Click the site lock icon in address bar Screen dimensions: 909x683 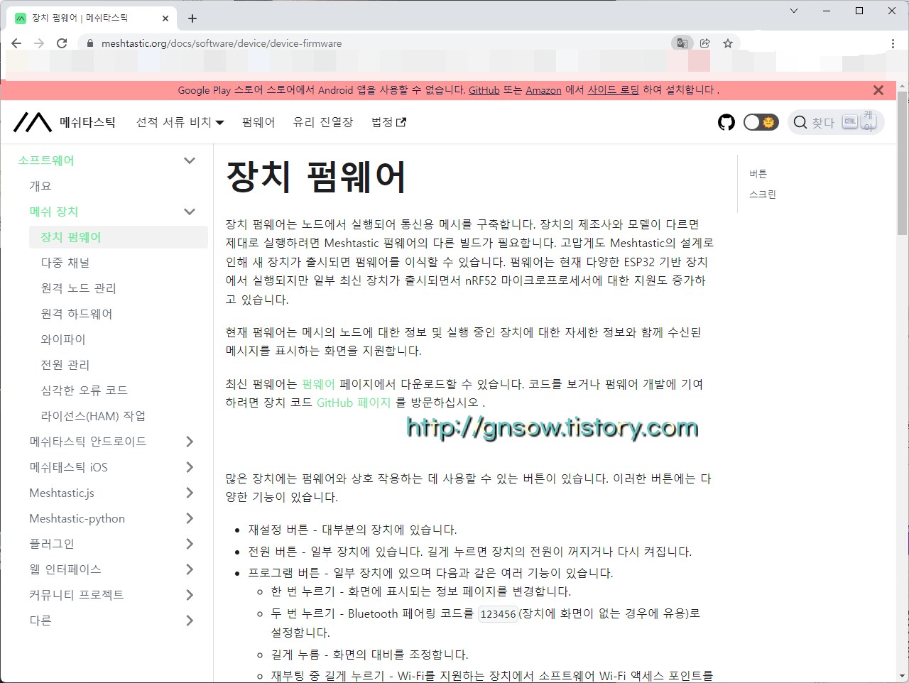pyautogui.click(x=89, y=43)
